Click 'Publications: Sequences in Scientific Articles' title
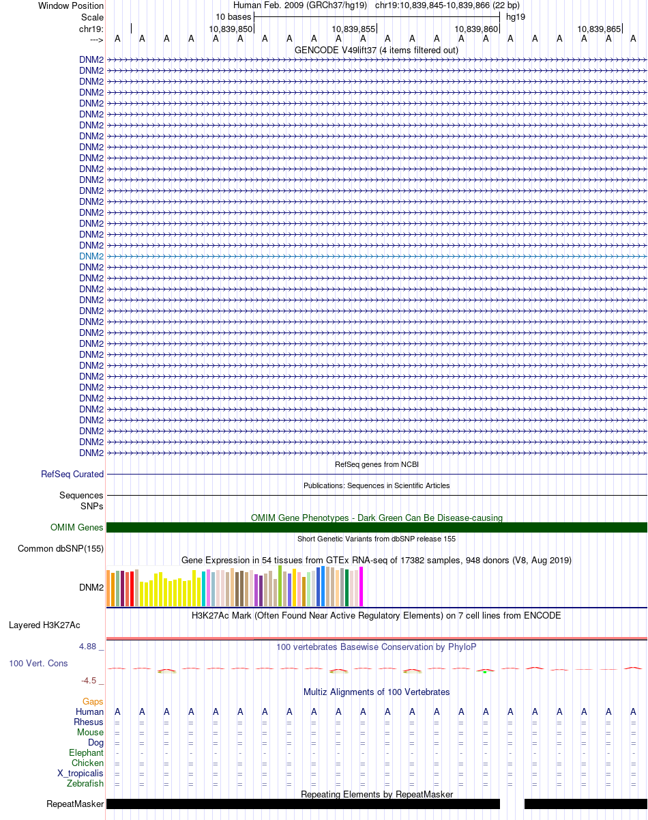Image resolution: width=648 pixels, height=820 pixels. (x=377, y=485)
